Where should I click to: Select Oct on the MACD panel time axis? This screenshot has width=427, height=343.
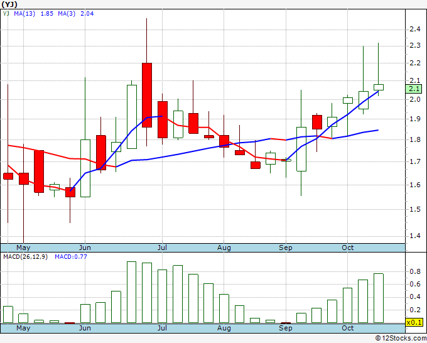coord(348,329)
